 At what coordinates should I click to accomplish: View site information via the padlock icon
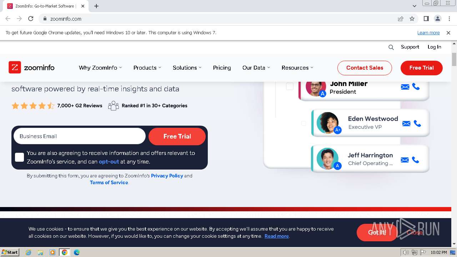pos(45,19)
